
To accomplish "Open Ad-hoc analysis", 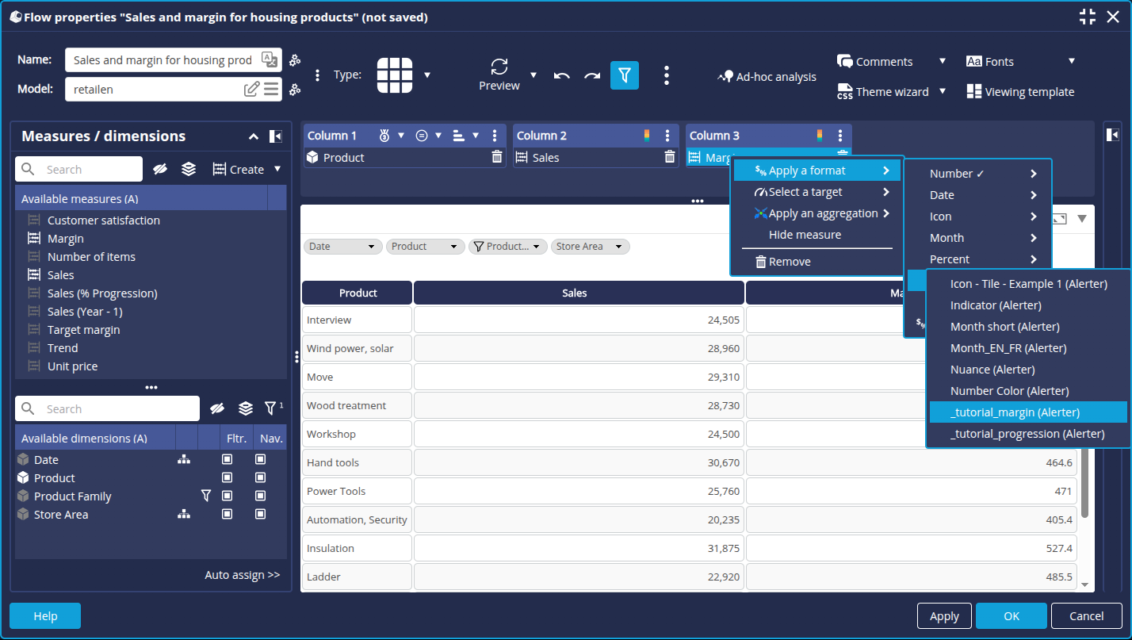I will pos(767,77).
